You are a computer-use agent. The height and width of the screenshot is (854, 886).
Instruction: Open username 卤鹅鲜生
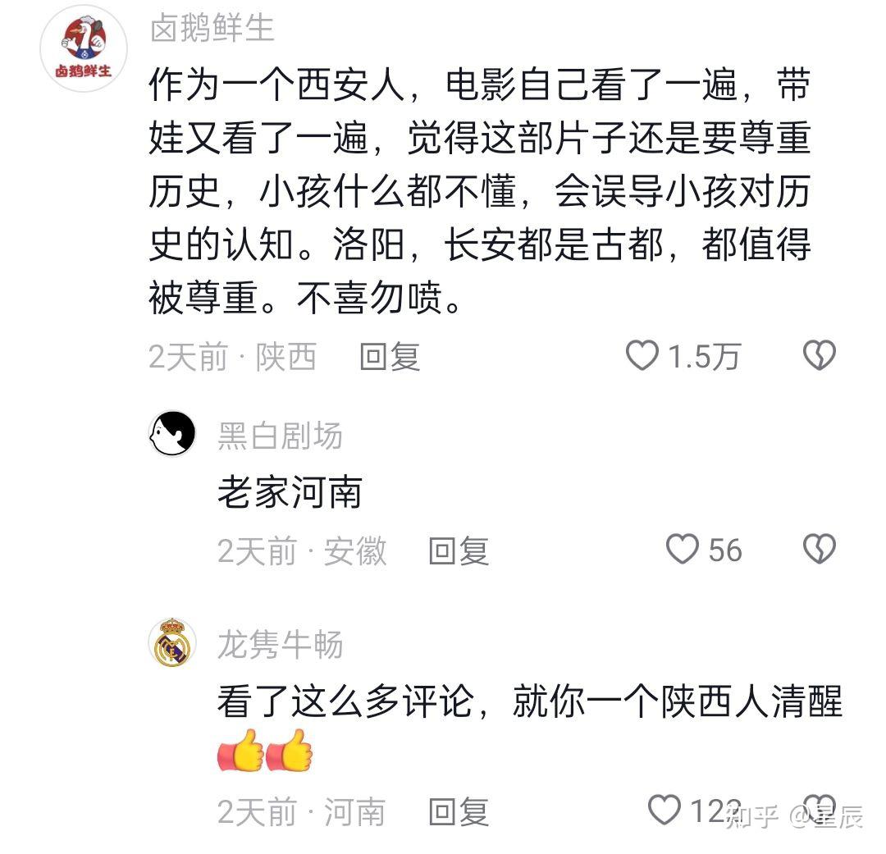[x=212, y=28]
